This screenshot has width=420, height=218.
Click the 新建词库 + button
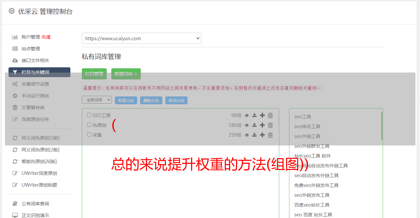click(126, 74)
